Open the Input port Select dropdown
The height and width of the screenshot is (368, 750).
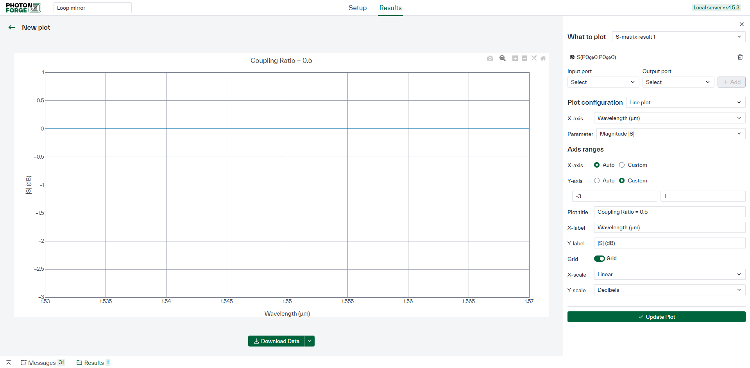pos(603,82)
